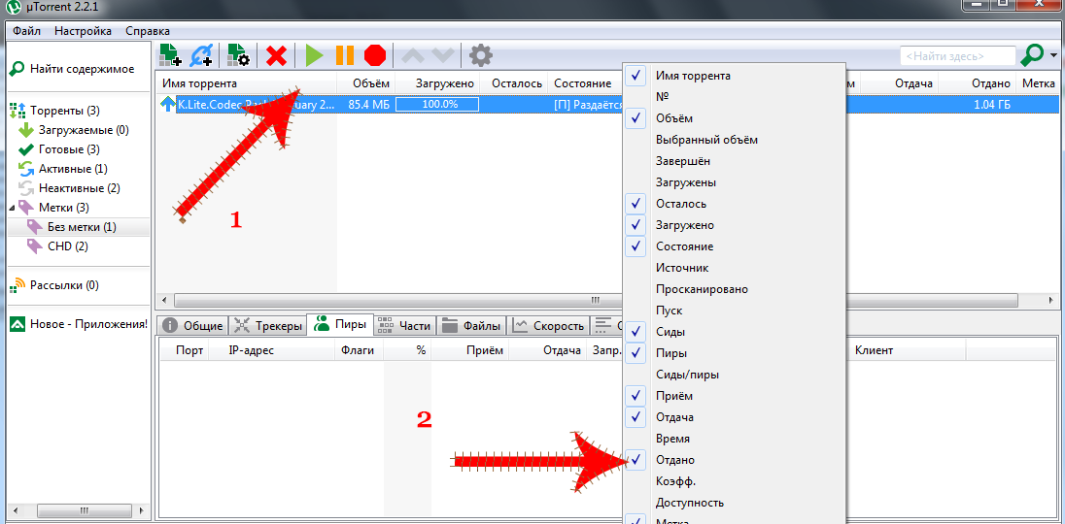Switch to the Общие tab

(193, 325)
